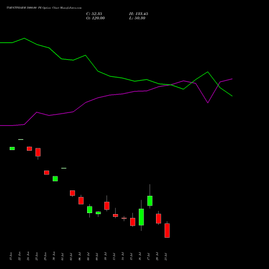Select the '14 Jul' date axis label
The height and width of the screenshot is (269, 269).
point(123,257)
